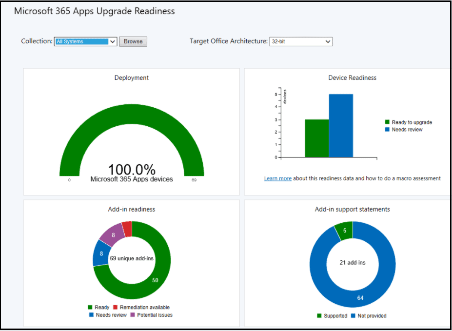Click the red Remediation available legend swatch
452x331 pixels.
115,308
